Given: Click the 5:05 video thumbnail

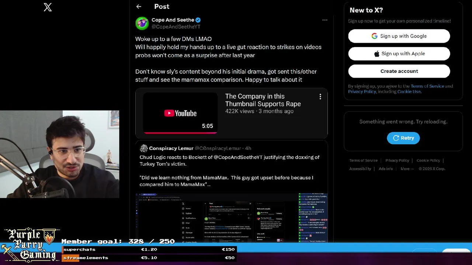Looking at the screenshot, I should [x=180, y=113].
